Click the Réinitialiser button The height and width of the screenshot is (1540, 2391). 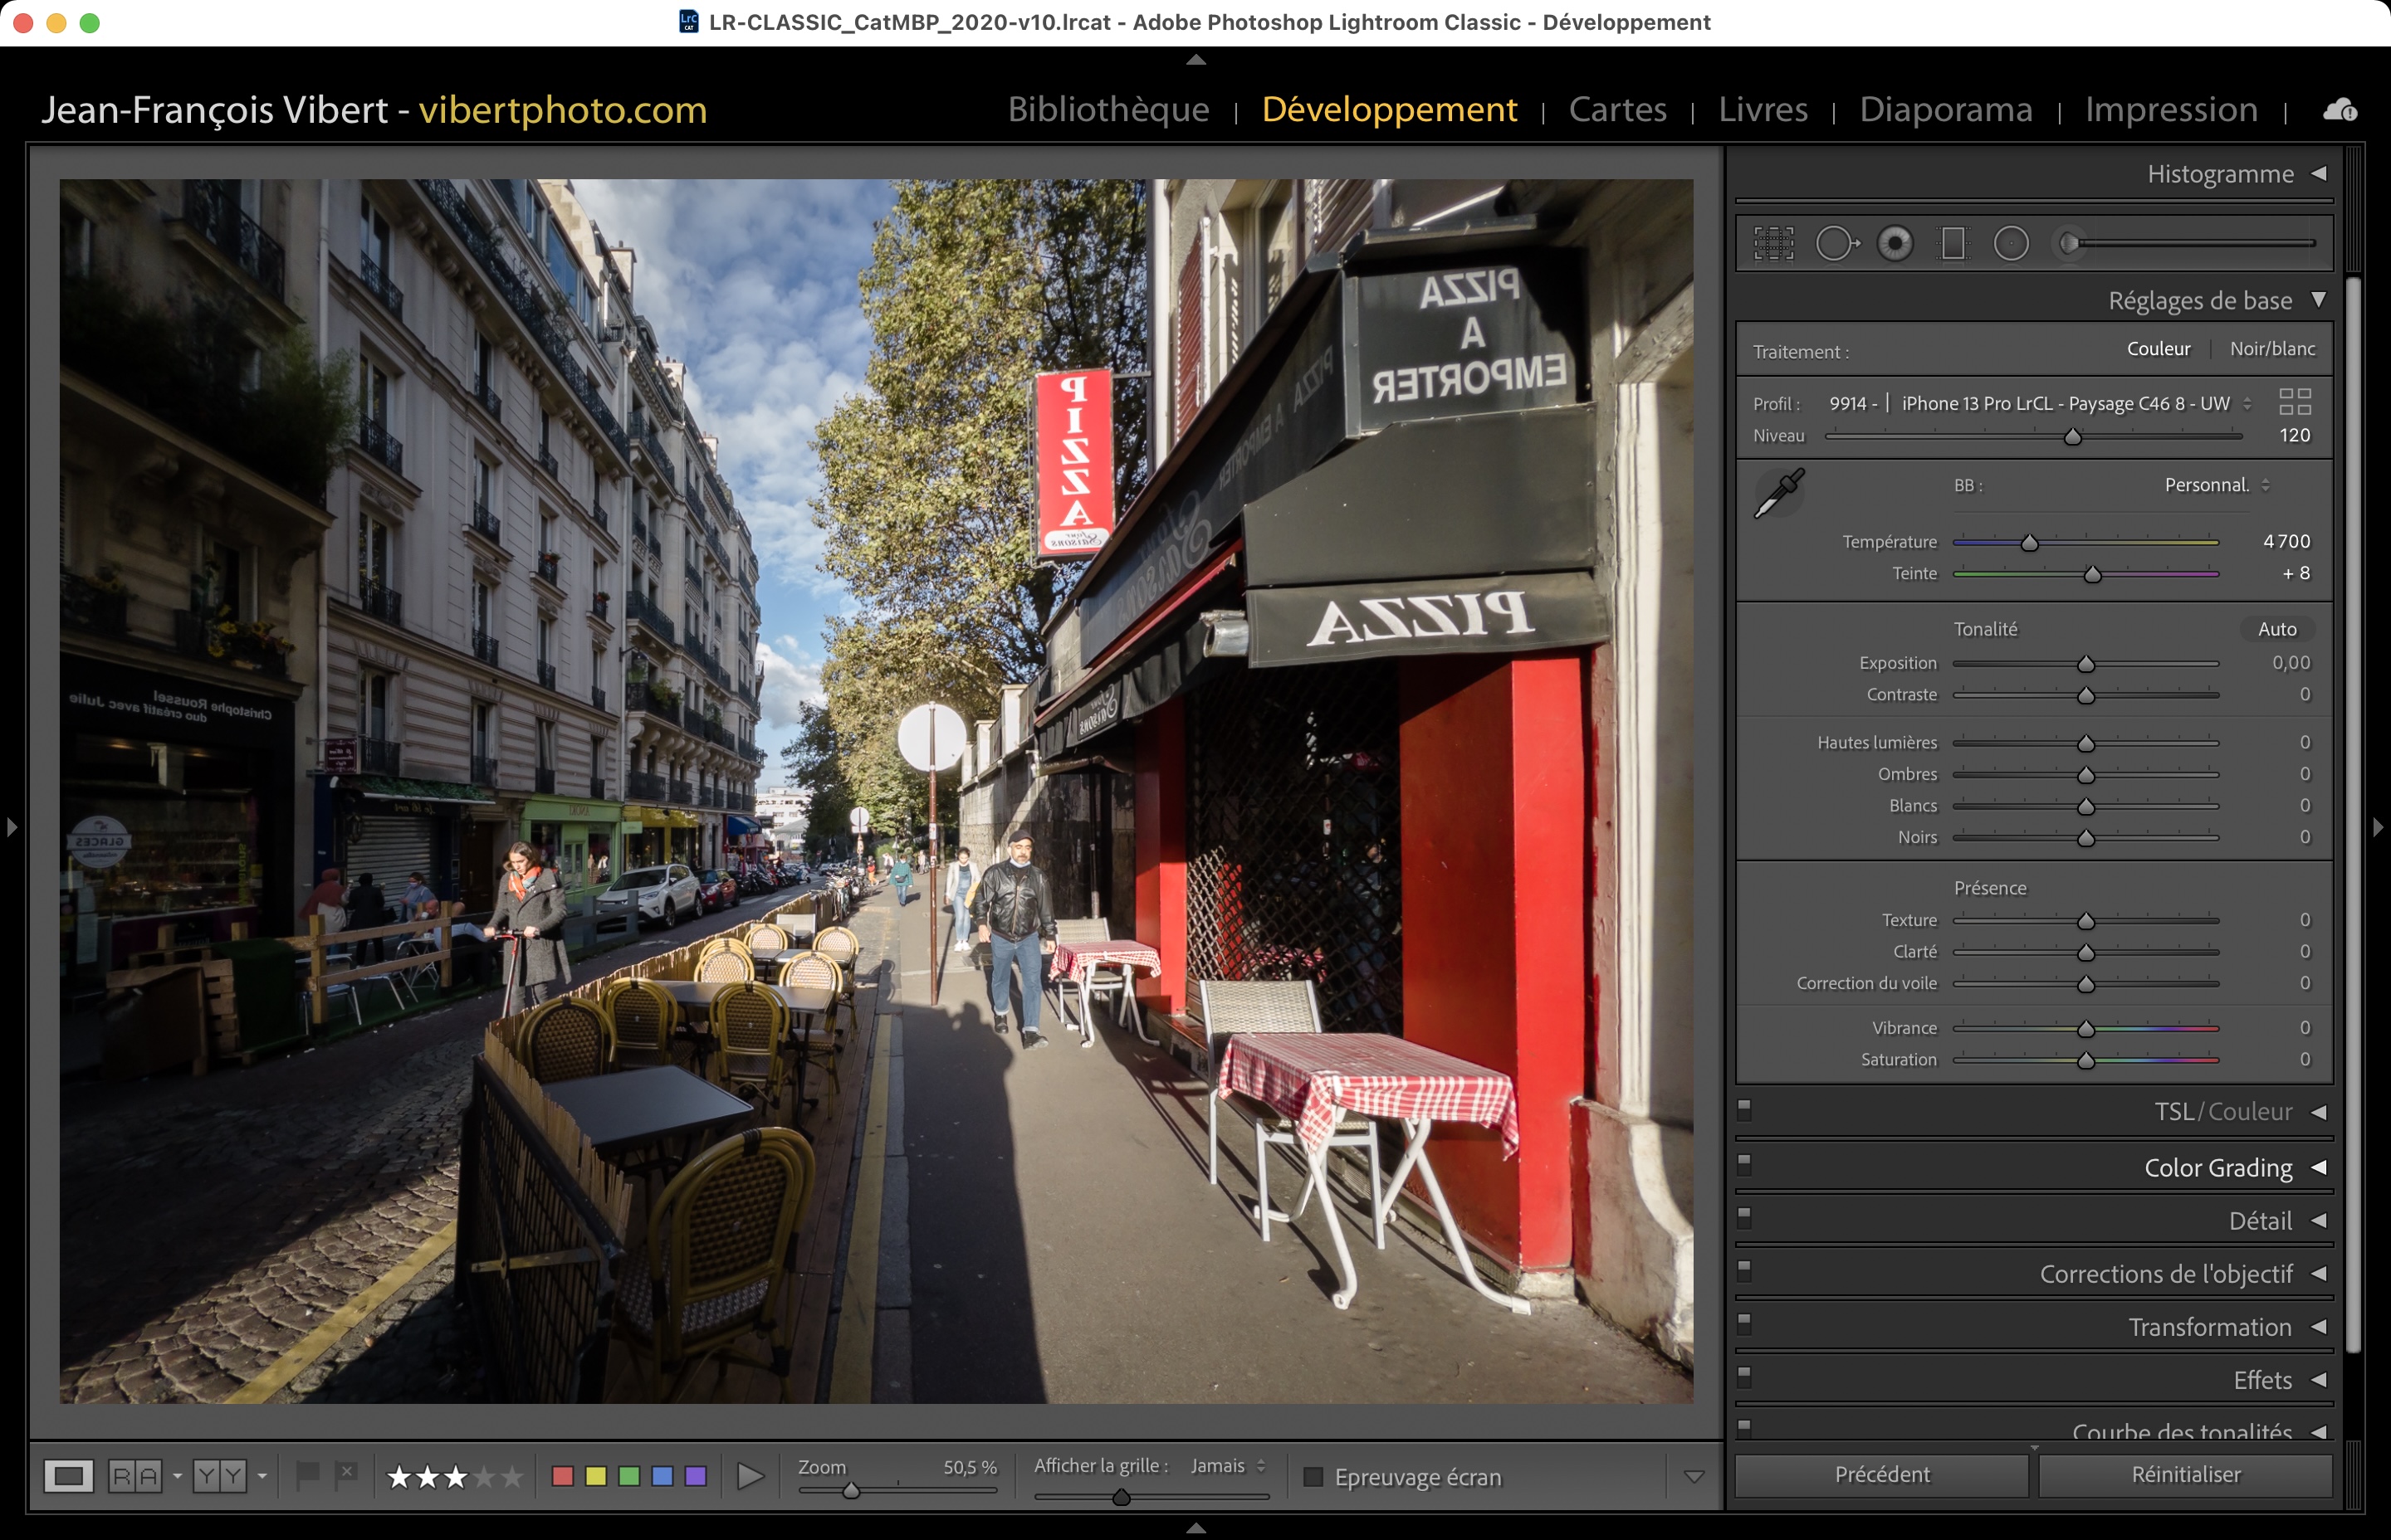[2185, 1475]
